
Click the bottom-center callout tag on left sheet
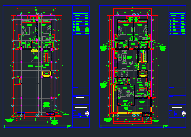pos(54,122)
